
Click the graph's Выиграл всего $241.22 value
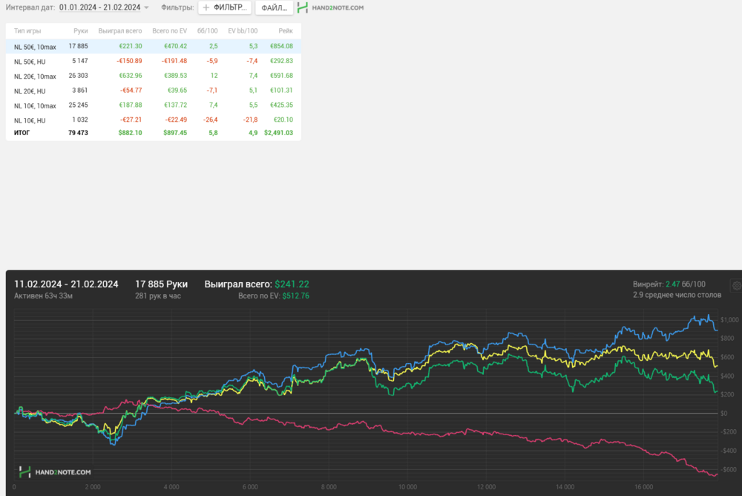click(x=292, y=284)
